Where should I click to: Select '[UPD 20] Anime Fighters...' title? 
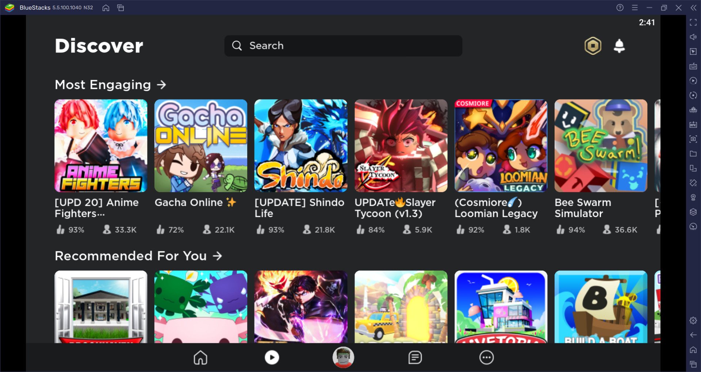(x=97, y=208)
